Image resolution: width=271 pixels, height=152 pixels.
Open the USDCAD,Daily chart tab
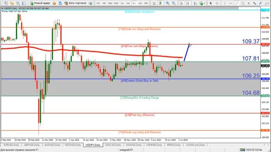pos(113,145)
